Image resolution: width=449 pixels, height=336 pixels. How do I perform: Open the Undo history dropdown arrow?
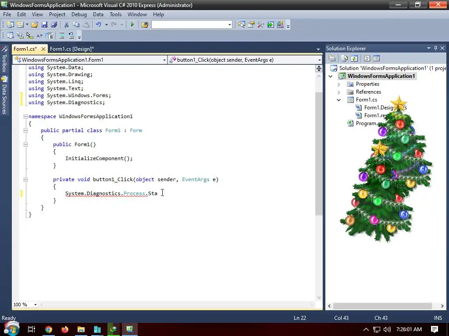pyautogui.click(x=106, y=24)
